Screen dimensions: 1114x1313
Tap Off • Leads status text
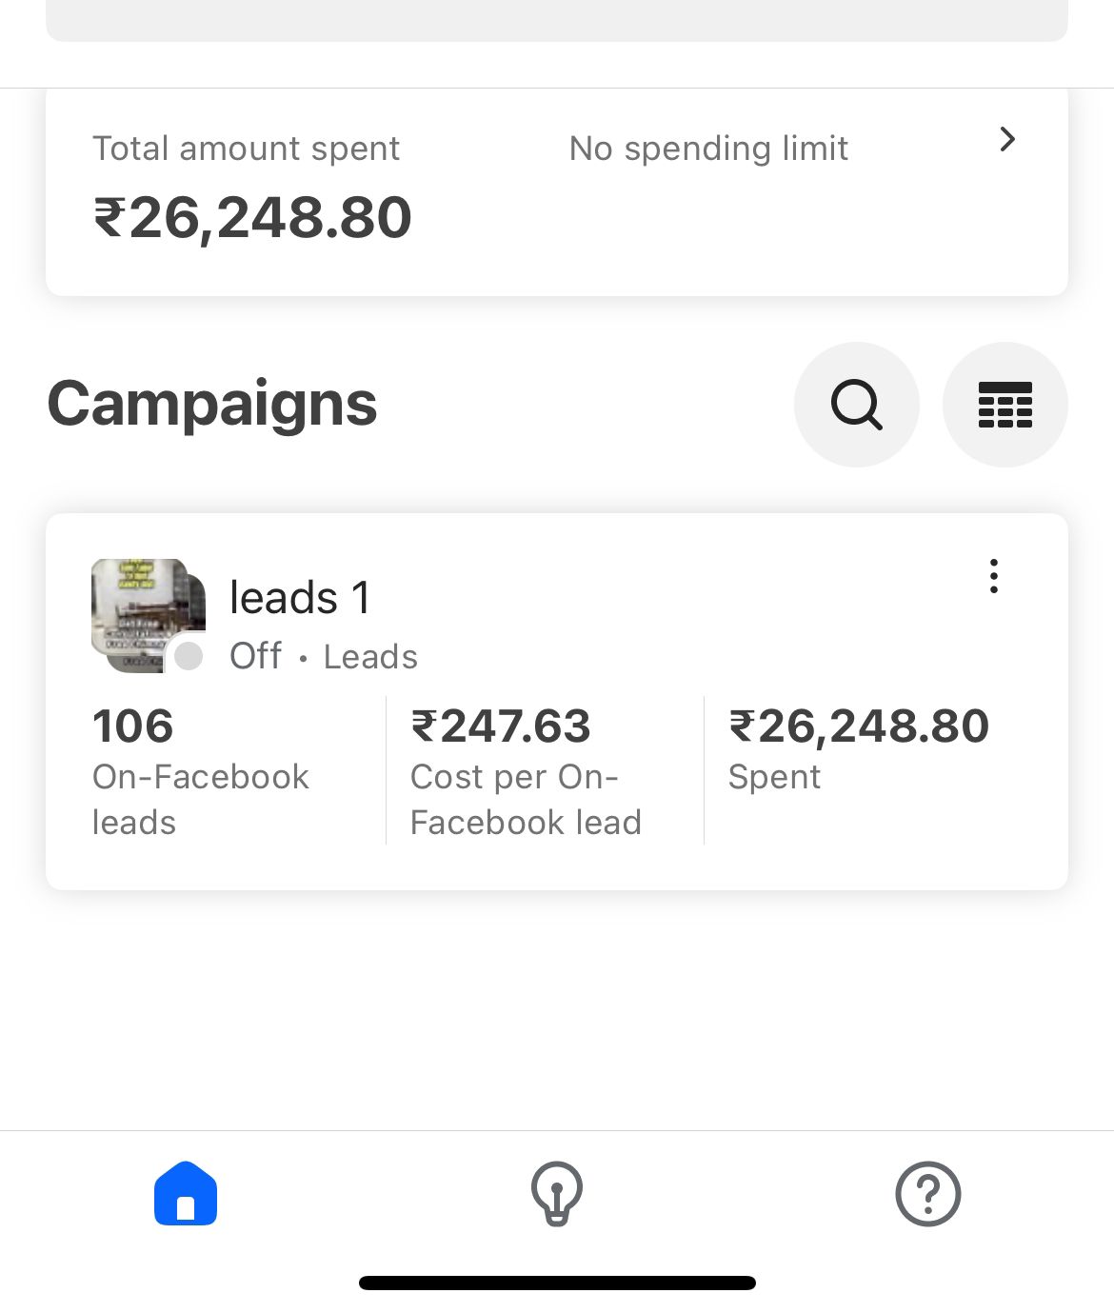324,657
